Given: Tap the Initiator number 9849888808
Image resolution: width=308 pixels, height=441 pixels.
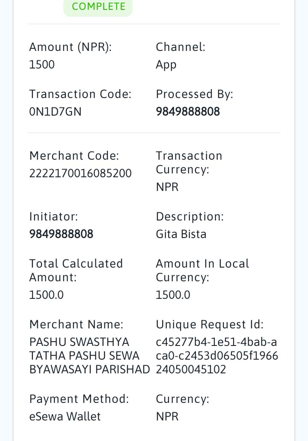Looking at the screenshot, I should coord(61,234).
